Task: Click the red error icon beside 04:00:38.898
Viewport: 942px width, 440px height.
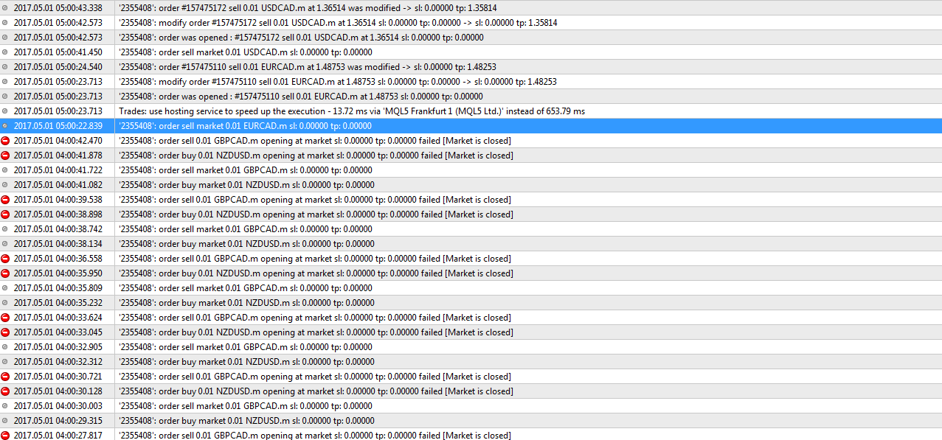Action: [x=5, y=214]
